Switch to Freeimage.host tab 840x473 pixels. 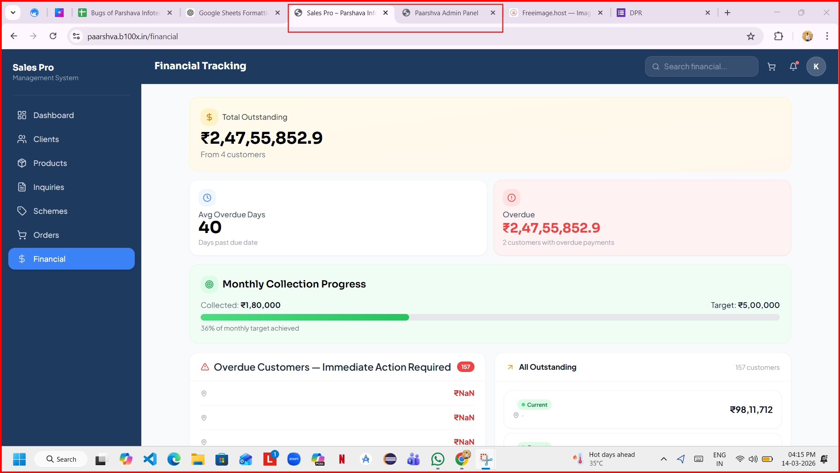556,13
